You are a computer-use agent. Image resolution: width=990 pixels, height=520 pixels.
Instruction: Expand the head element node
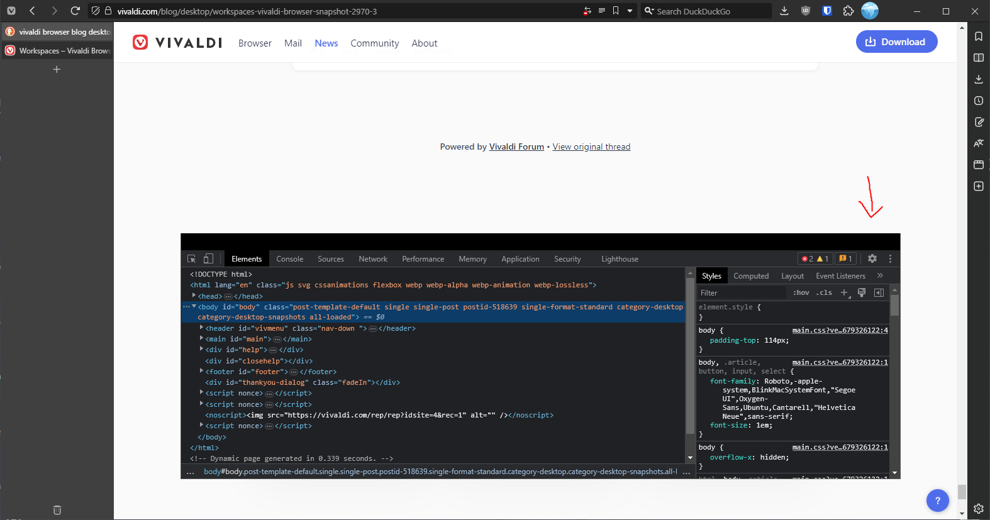pyautogui.click(x=194, y=296)
